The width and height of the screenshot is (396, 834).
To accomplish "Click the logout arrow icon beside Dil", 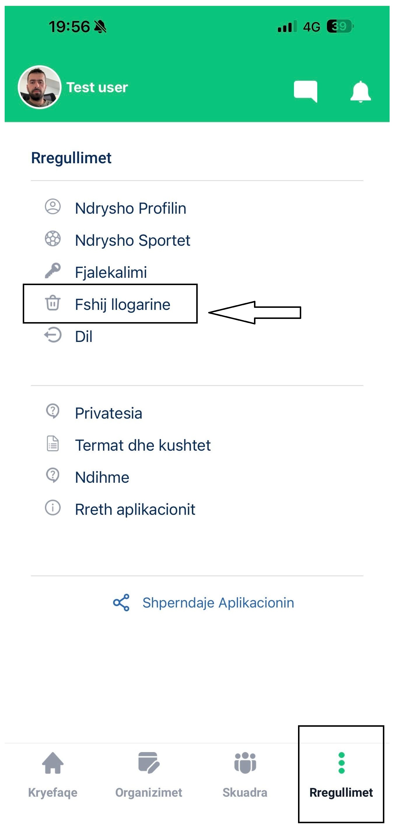I will pyautogui.click(x=52, y=335).
